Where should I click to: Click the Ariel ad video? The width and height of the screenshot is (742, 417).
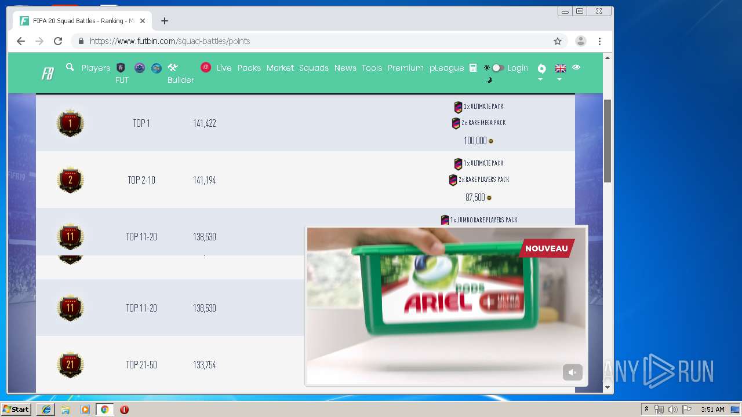pos(446,305)
